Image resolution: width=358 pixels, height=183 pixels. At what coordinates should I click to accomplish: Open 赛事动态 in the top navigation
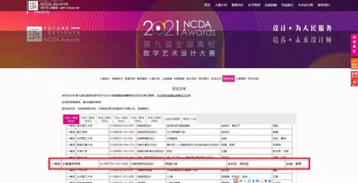(x=237, y=5)
